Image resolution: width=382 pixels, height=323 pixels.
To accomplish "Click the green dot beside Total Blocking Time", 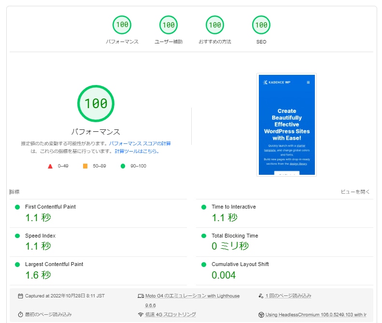I will click(x=204, y=236).
